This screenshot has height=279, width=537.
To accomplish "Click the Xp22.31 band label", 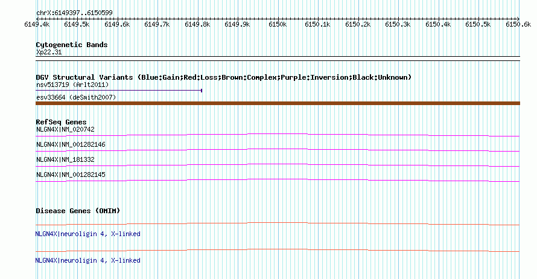I will coord(49,52).
